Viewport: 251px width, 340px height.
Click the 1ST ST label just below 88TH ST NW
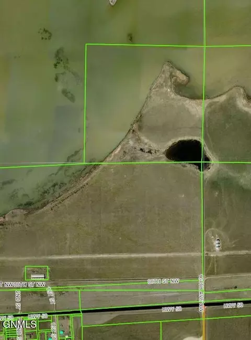51,295
